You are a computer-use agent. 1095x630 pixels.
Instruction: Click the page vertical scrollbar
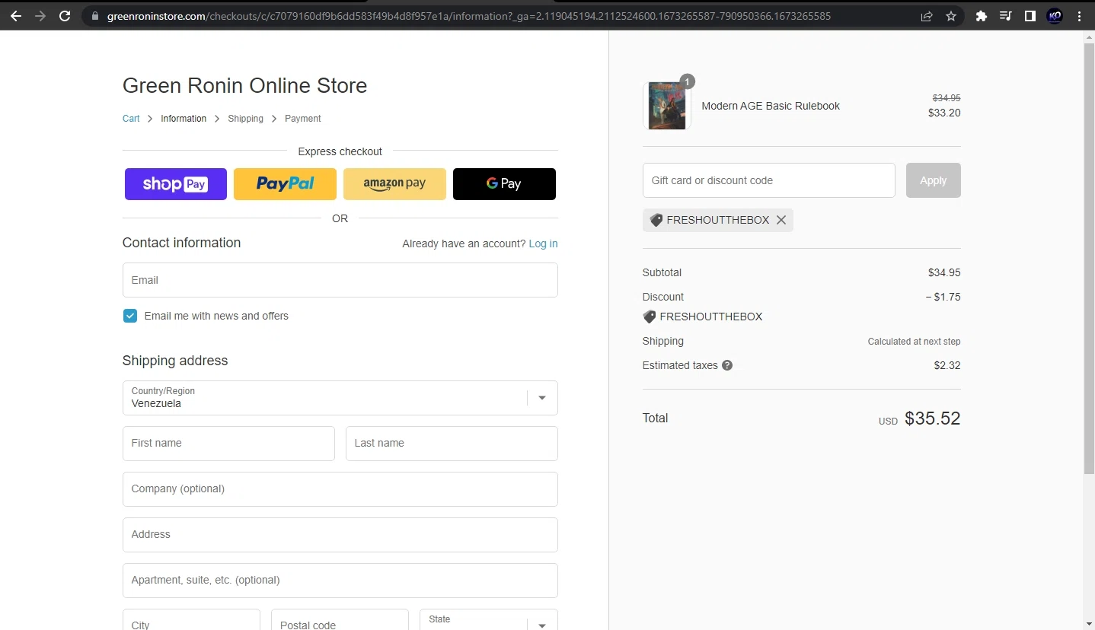(1089, 259)
